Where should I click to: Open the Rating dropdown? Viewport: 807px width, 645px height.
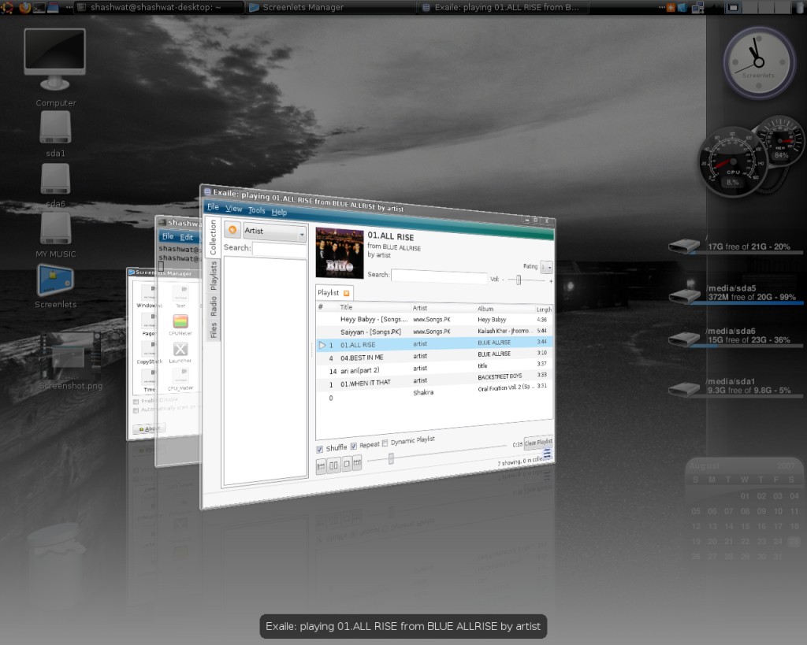point(546,267)
